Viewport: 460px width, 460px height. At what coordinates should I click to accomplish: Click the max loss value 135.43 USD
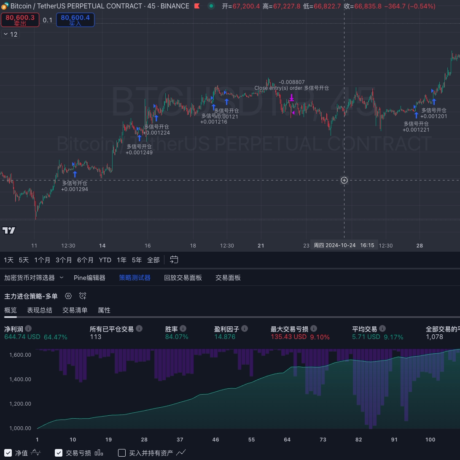[289, 337]
